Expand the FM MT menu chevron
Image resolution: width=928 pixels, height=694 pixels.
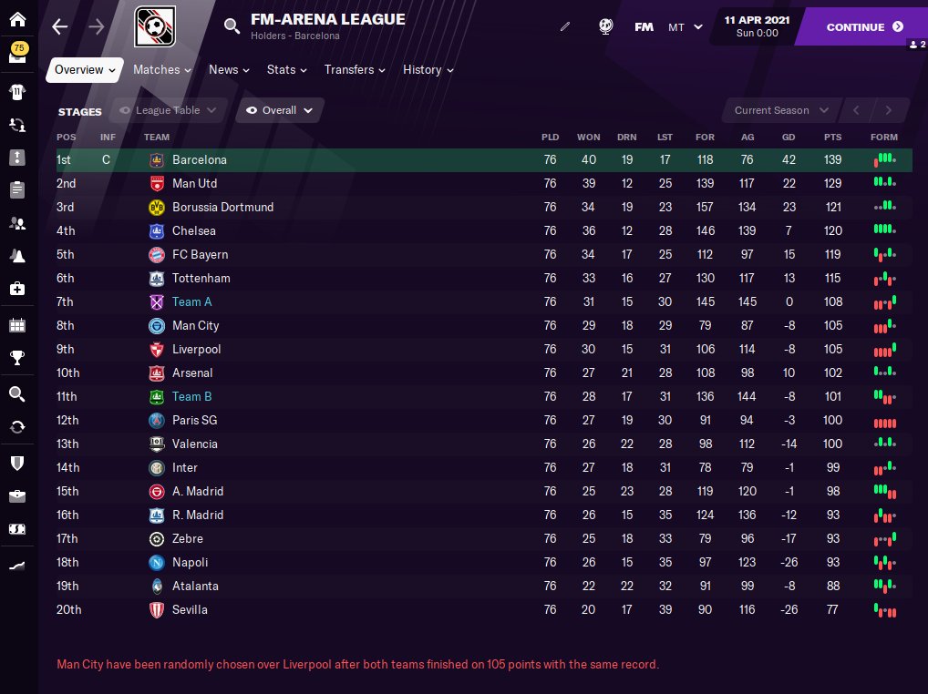(x=698, y=26)
